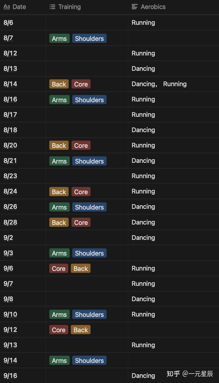Click the Arms tag on 8/7
The height and width of the screenshot is (383, 219).
click(59, 39)
